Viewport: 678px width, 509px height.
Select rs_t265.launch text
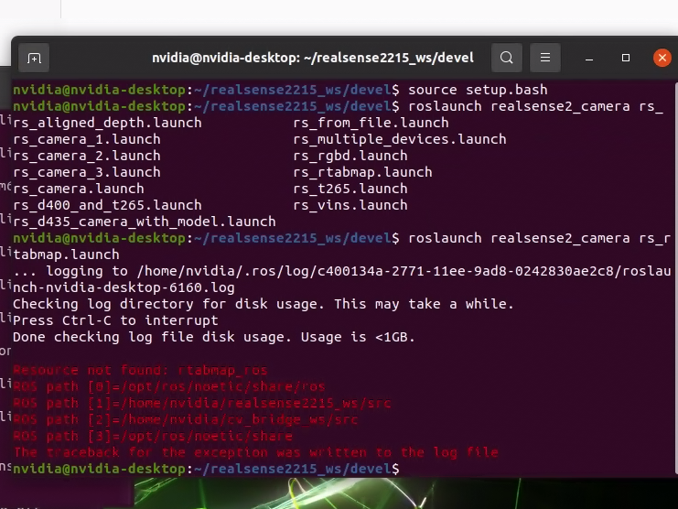(350, 189)
